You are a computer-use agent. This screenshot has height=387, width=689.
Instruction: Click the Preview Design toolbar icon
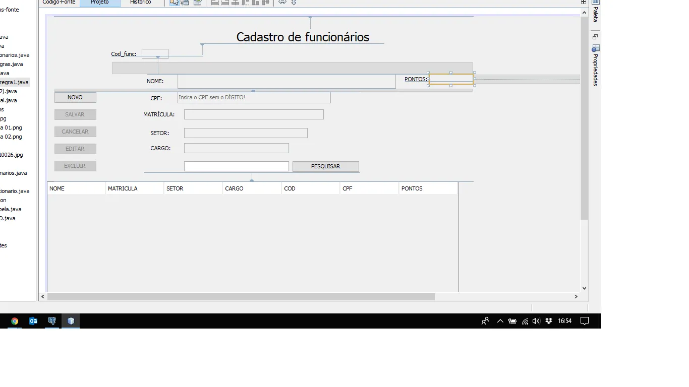[x=197, y=2]
